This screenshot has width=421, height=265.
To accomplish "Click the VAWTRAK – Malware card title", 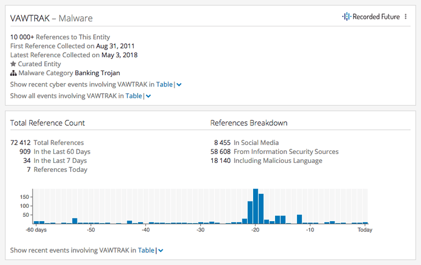I will tap(52, 19).
